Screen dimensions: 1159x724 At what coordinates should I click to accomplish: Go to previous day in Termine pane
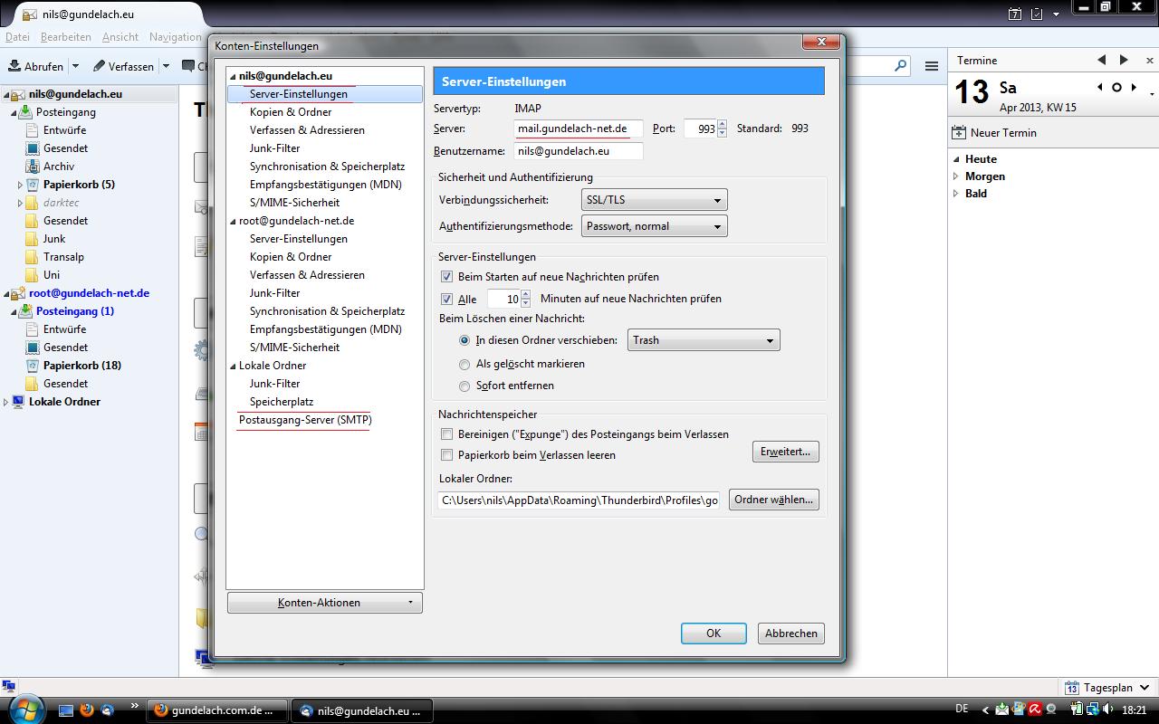click(x=1101, y=60)
